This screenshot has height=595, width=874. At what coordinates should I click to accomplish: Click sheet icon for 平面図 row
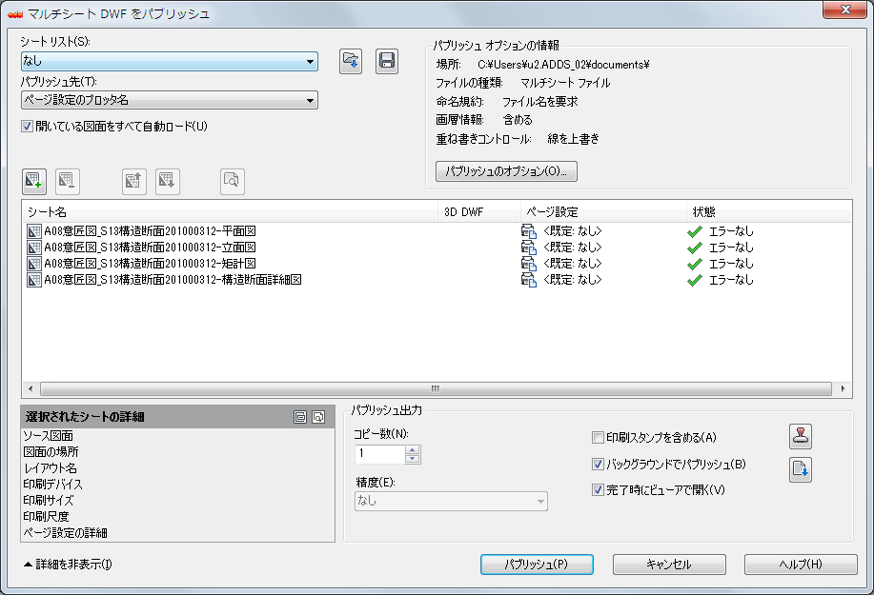pyautogui.click(x=34, y=231)
